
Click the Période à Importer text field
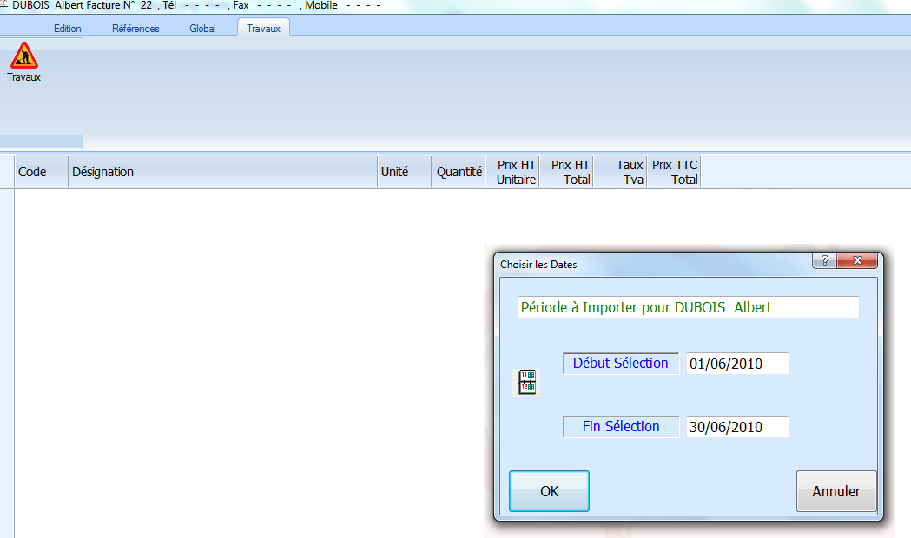[x=688, y=307]
